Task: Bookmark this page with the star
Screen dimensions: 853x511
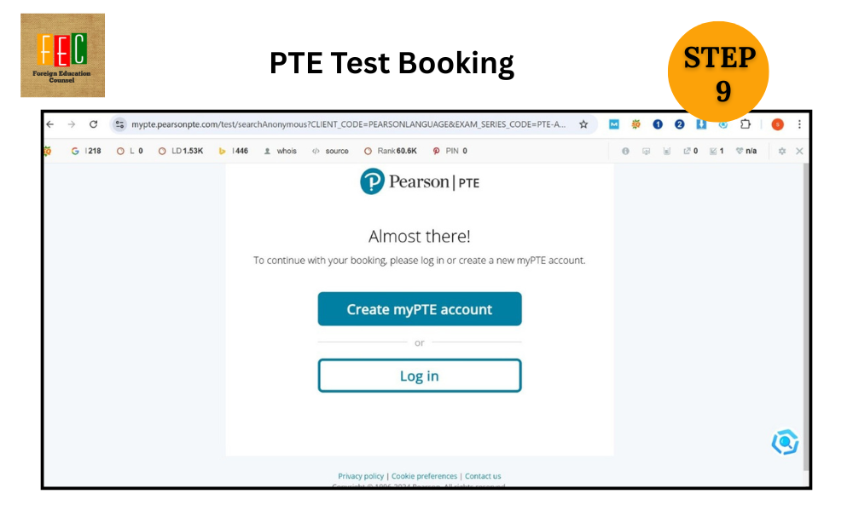Action: (x=583, y=124)
